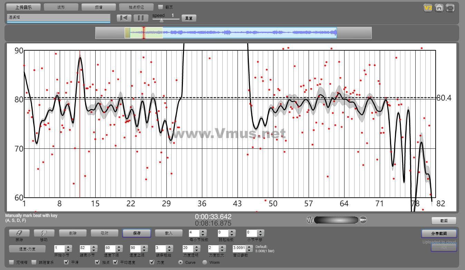Pause the music playback
Screen dimensions: 465x270
(141, 18)
